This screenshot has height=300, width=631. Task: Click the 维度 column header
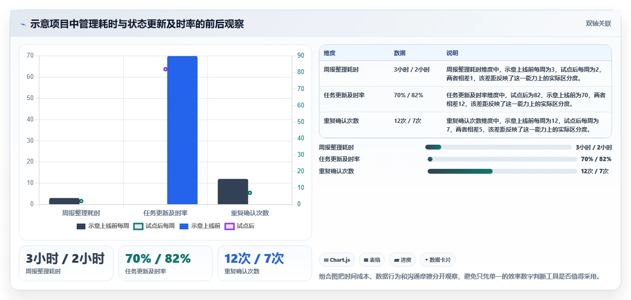[x=330, y=53]
